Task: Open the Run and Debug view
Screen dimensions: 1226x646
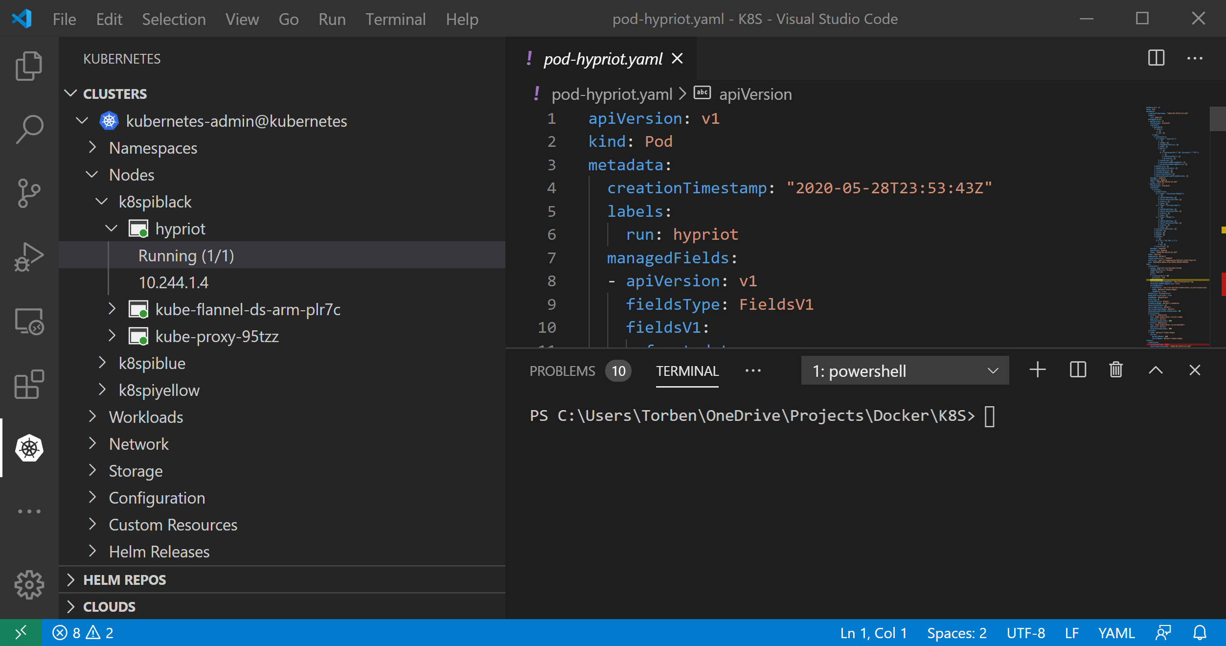Action: tap(29, 257)
